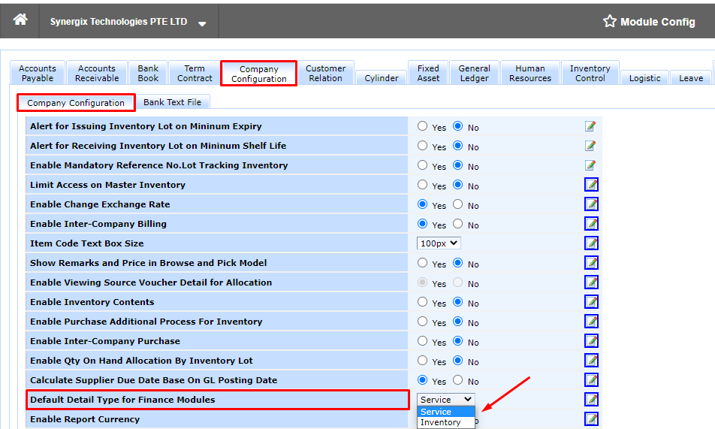Edit Alert for Receiving Inventory Lot row icon
Image resolution: width=715 pixels, height=429 pixels.
pos(590,146)
